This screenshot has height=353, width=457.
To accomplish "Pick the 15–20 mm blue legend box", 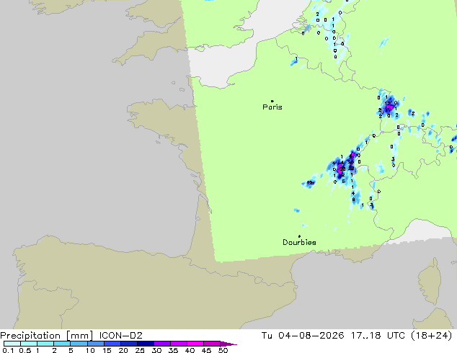I will 112,344.
